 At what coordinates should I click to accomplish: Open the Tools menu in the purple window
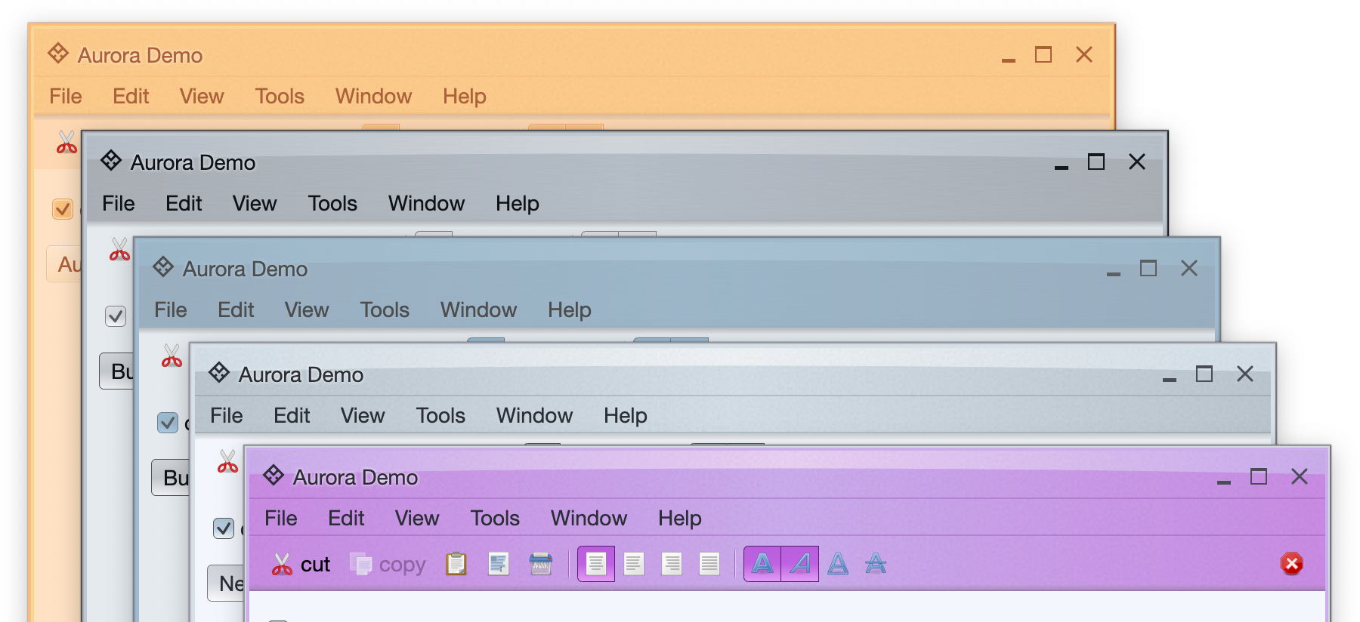(x=495, y=518)
